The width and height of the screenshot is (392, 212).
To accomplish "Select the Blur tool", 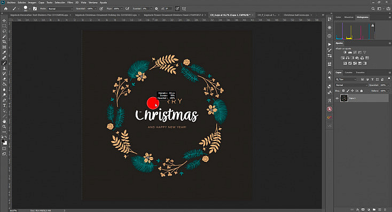I will pos(4,90).
